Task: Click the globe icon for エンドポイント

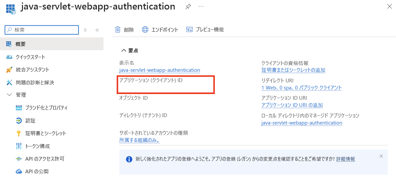Action: pyautogui.click(x=145, y=30)
